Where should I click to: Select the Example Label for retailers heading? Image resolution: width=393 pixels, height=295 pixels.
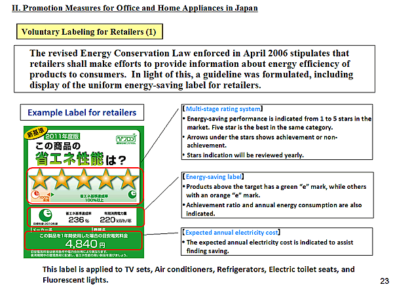(x=82, y=112)
